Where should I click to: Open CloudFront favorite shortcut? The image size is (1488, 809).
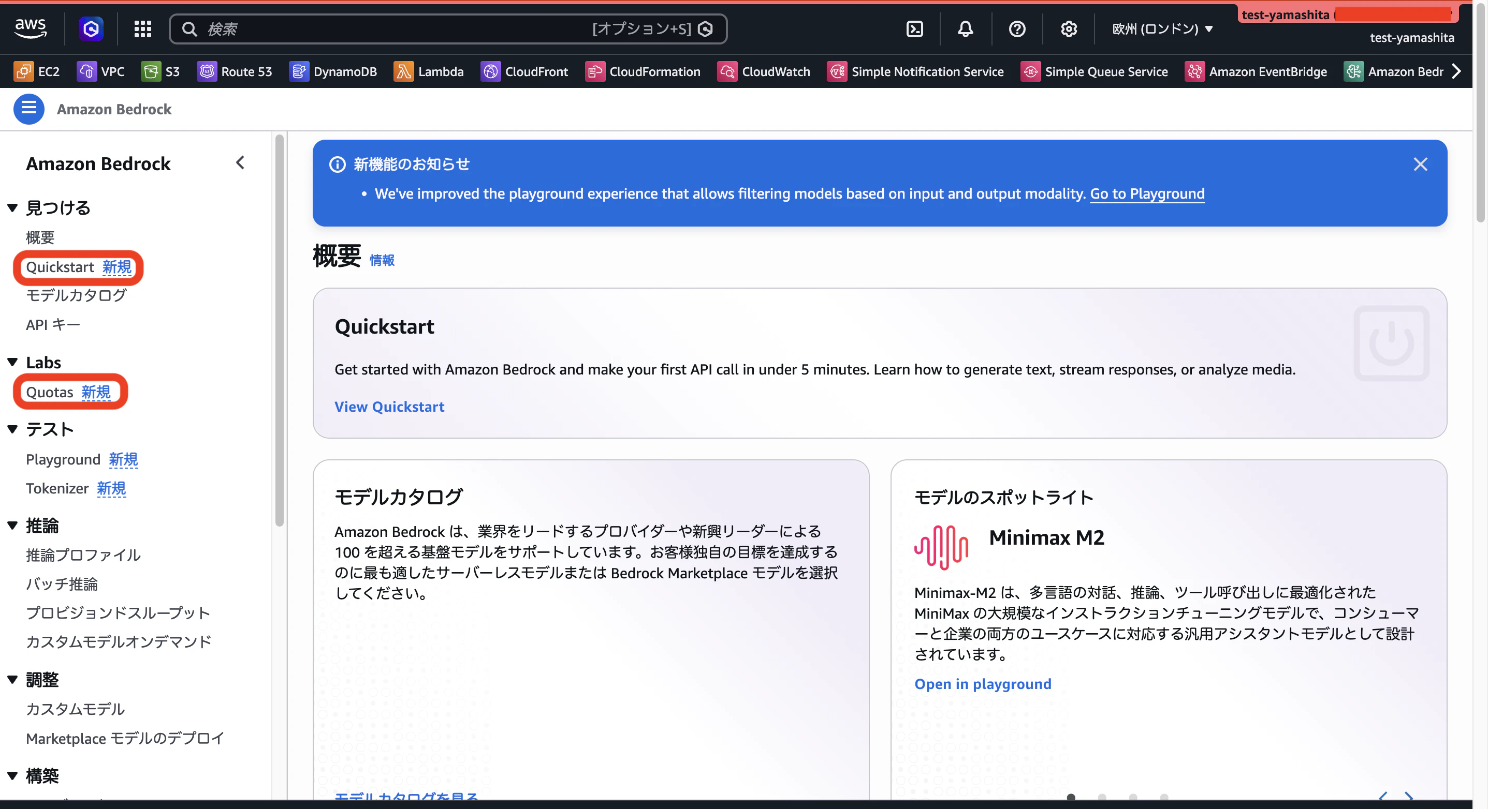(x=524, y=71)
